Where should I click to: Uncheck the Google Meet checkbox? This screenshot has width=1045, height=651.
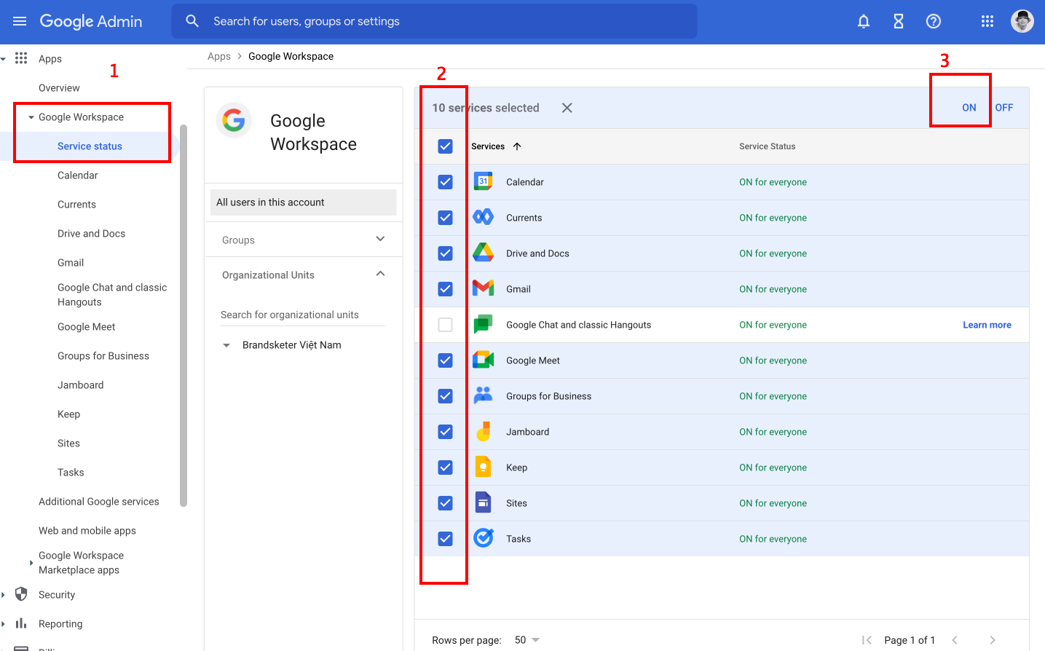446,360
